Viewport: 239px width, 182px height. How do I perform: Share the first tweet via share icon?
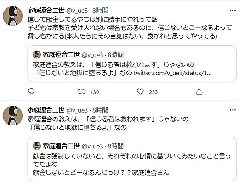199,91
